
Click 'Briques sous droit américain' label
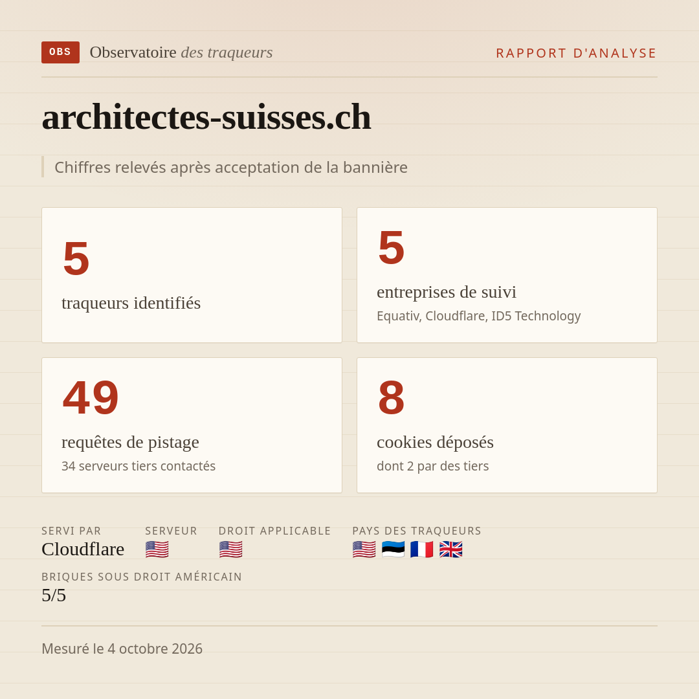(x=142, y=577)
